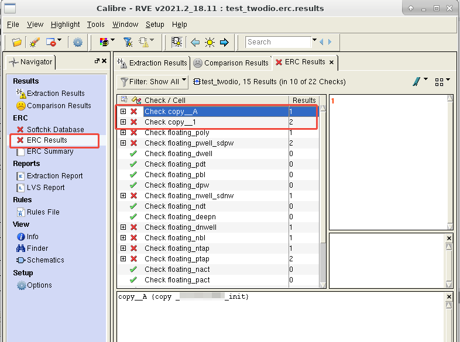Click the search next match blue arrow
The height and width of the screenshot is (342, 460).
pos(329,42)
